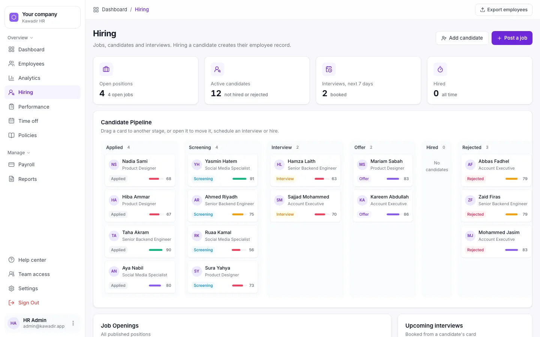Viewport: 540px width, 337px height.
Task: Open the Dashboard sidebar item
Action: (x=42, y=49)
